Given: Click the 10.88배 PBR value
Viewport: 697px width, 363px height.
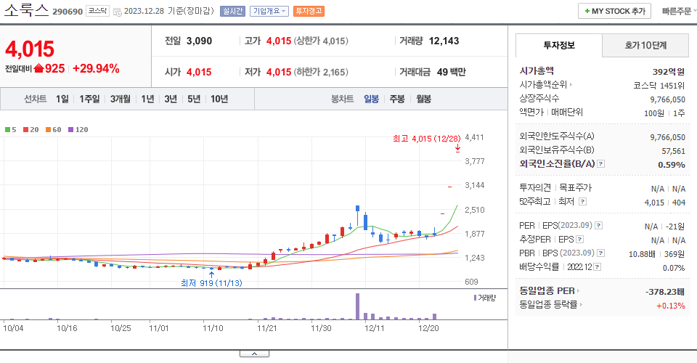Looking at the screenshot, I should coord(642,254).
